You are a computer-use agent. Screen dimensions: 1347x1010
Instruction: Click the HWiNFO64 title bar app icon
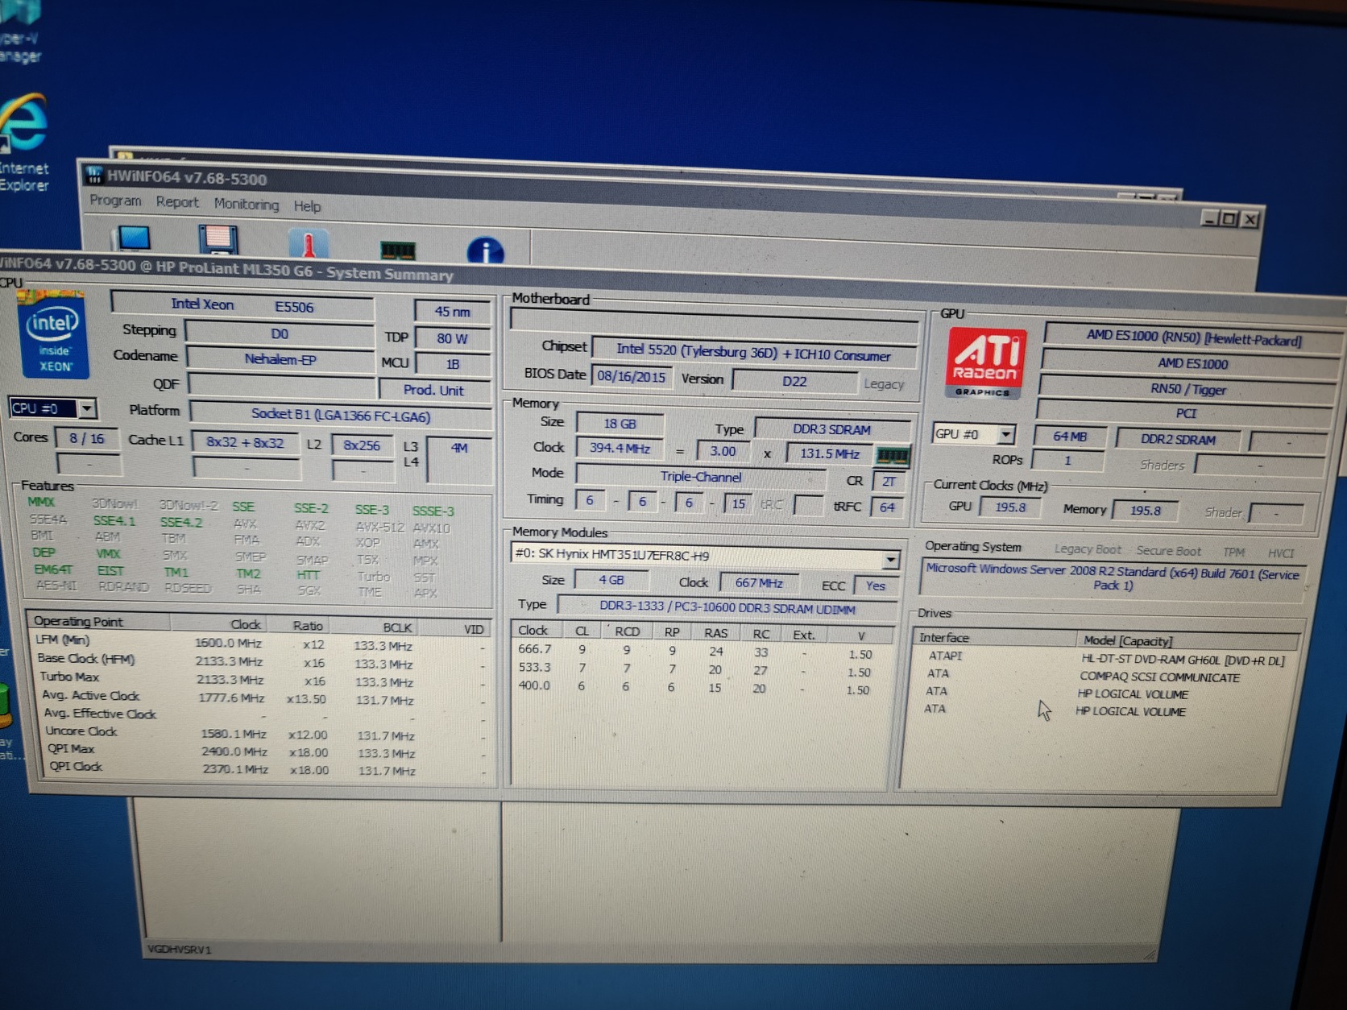(94, 175)
